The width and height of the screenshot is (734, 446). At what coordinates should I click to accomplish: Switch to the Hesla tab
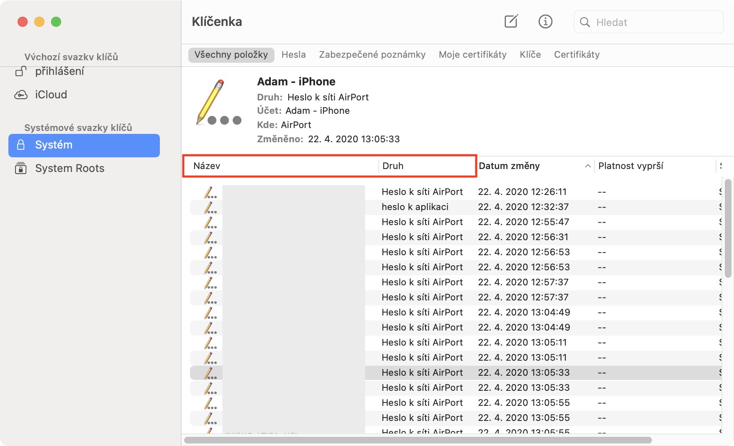[293, 55]
